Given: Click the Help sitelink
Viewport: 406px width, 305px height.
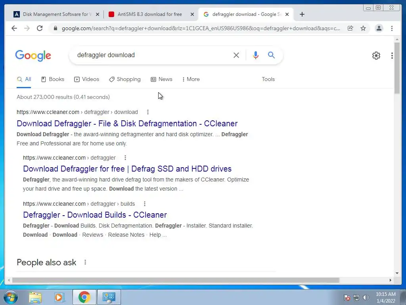Looking at the screenshot, I should point(155,235).
